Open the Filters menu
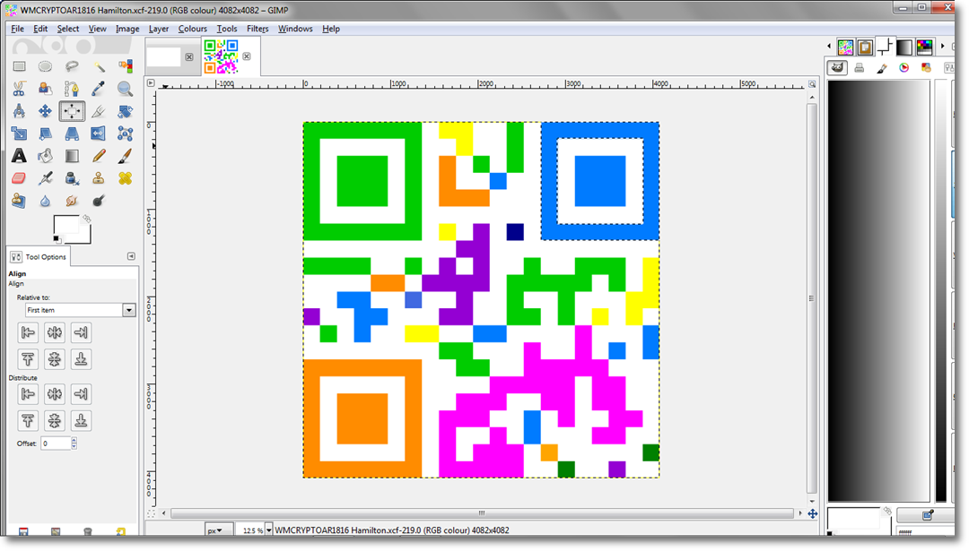Viewport: 969px width, 551px height. point(258,29)
